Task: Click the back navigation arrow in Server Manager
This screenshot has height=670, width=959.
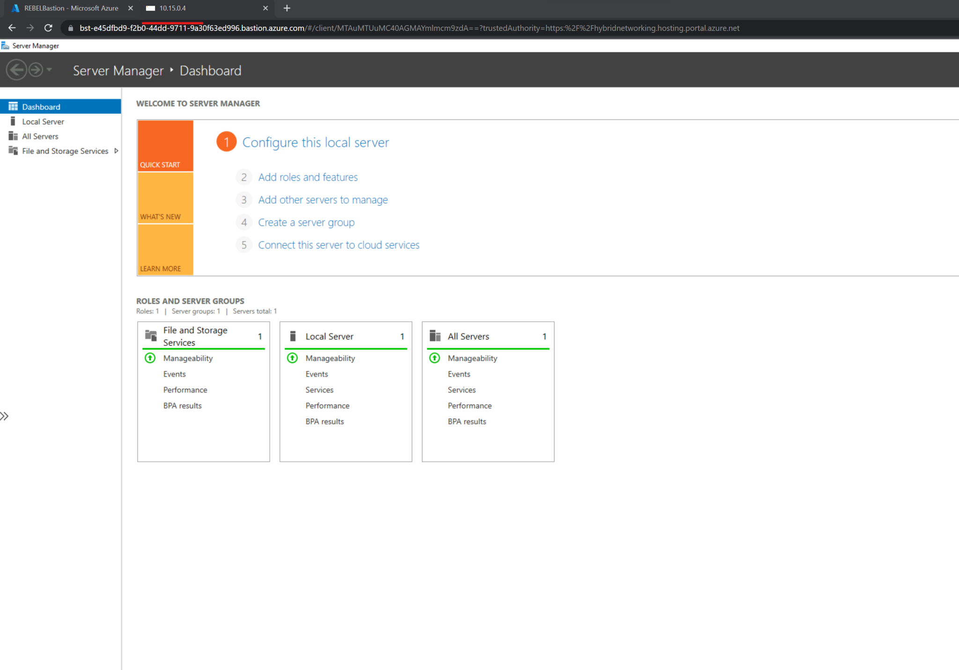Action: click(17, 70)
